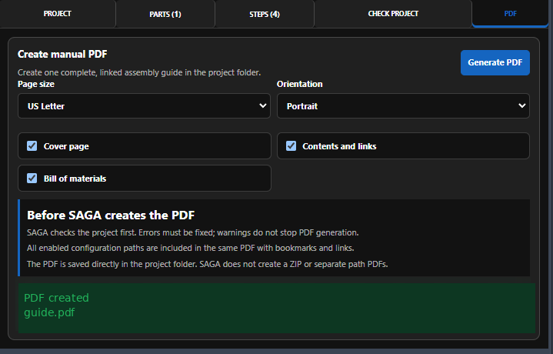
Task: Open the Orientation dropdown showing Portrait
Action: [x=403, y=106]
